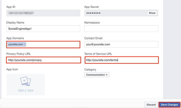Click the Save Changes button

point(169,105)
